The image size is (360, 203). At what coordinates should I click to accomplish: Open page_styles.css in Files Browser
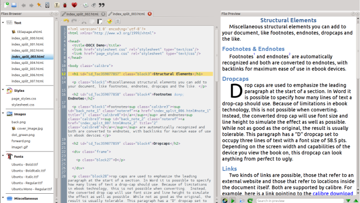point(24,98)
